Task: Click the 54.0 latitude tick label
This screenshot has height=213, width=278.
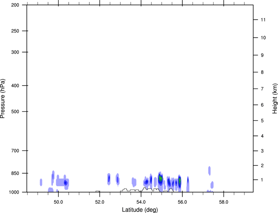Action: (x=141, y=202)
